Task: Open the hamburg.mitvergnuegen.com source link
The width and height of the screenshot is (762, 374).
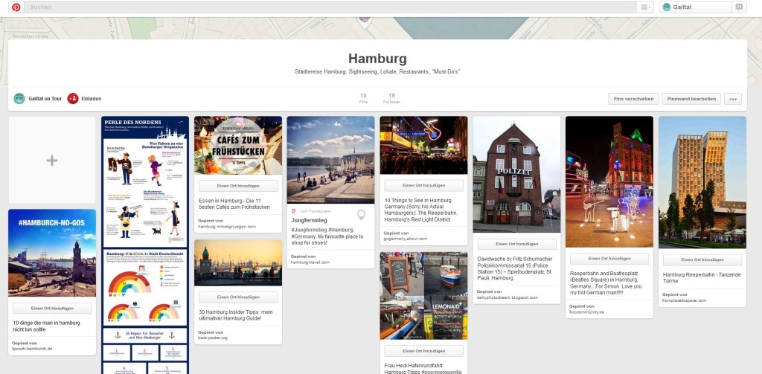Action: pyautogui.click(x=227, y=226)
